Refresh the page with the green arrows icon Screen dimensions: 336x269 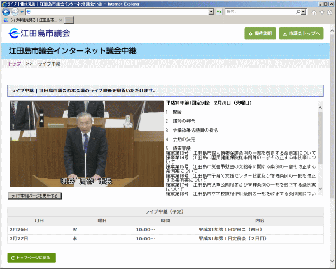219,12
